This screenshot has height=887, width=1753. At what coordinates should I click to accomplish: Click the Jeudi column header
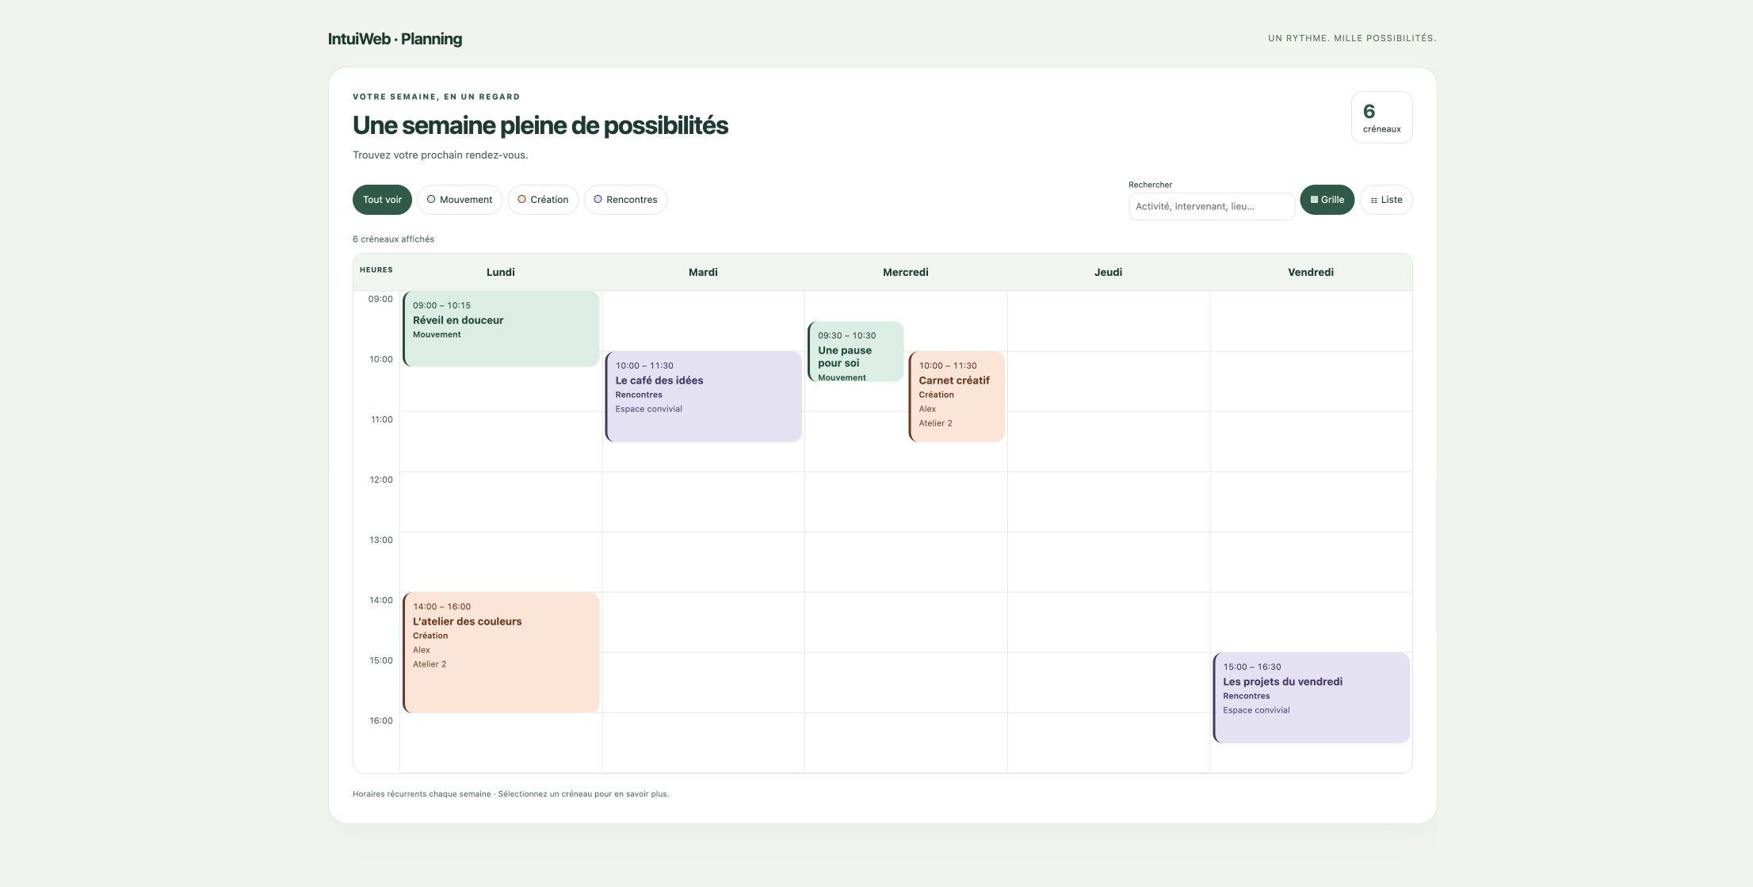coord(1108,272)
